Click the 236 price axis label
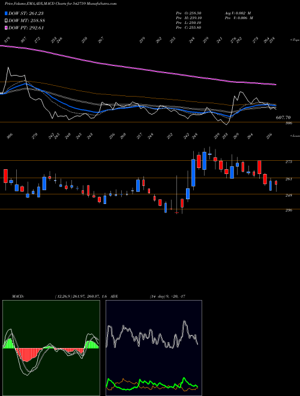 (289, 210)
